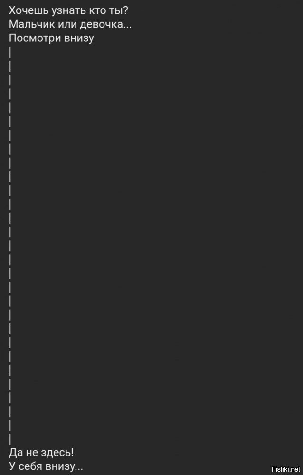This screenshot has width=303, height=475.
Task: Click the ellipsis after "девочка"
Action: pos(128,28)
